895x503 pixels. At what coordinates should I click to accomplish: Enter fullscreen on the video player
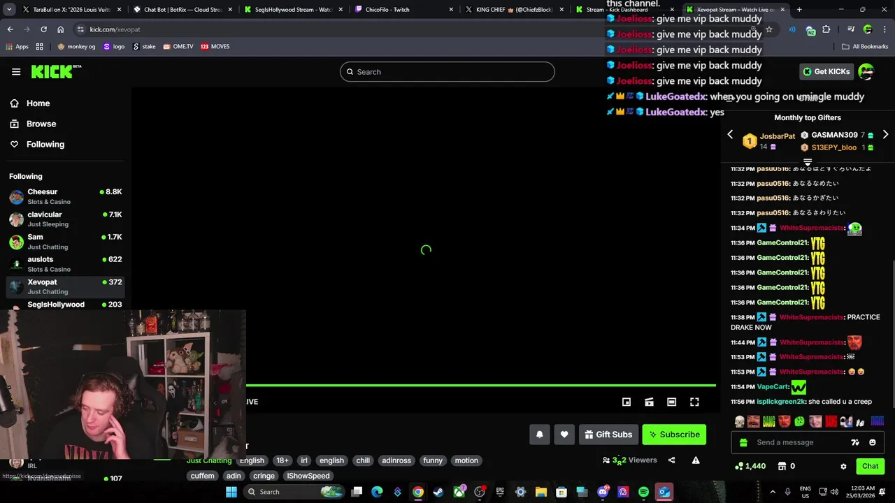[x=694, y=402]
